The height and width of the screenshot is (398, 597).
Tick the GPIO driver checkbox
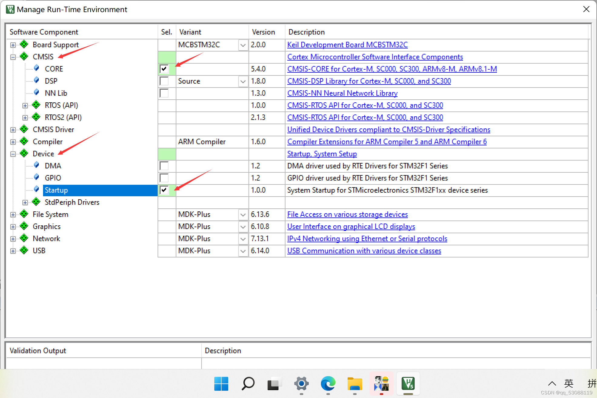pyautogui.click(x=164, y=178)
